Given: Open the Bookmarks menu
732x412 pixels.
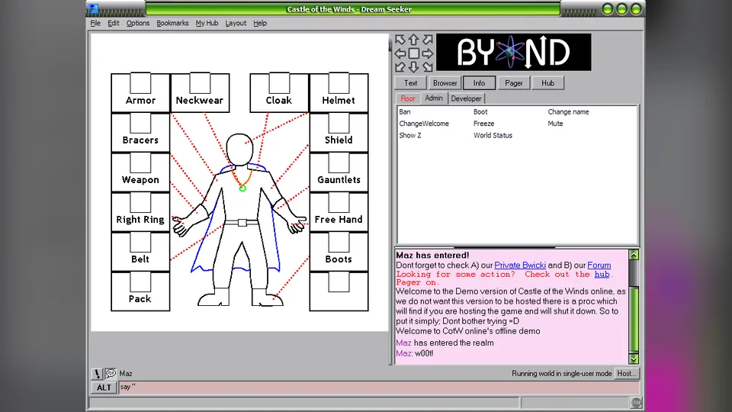Looking at the screenshot, I should click(x=172, y=23).
